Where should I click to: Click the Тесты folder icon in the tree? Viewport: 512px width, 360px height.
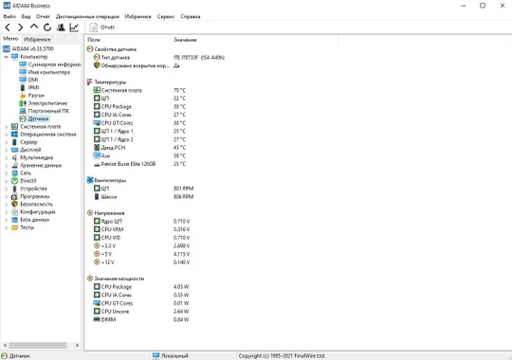pyautogui.click(x=14, y=227)
